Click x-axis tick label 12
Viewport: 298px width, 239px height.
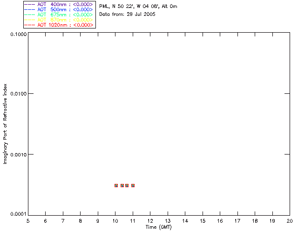150,221
